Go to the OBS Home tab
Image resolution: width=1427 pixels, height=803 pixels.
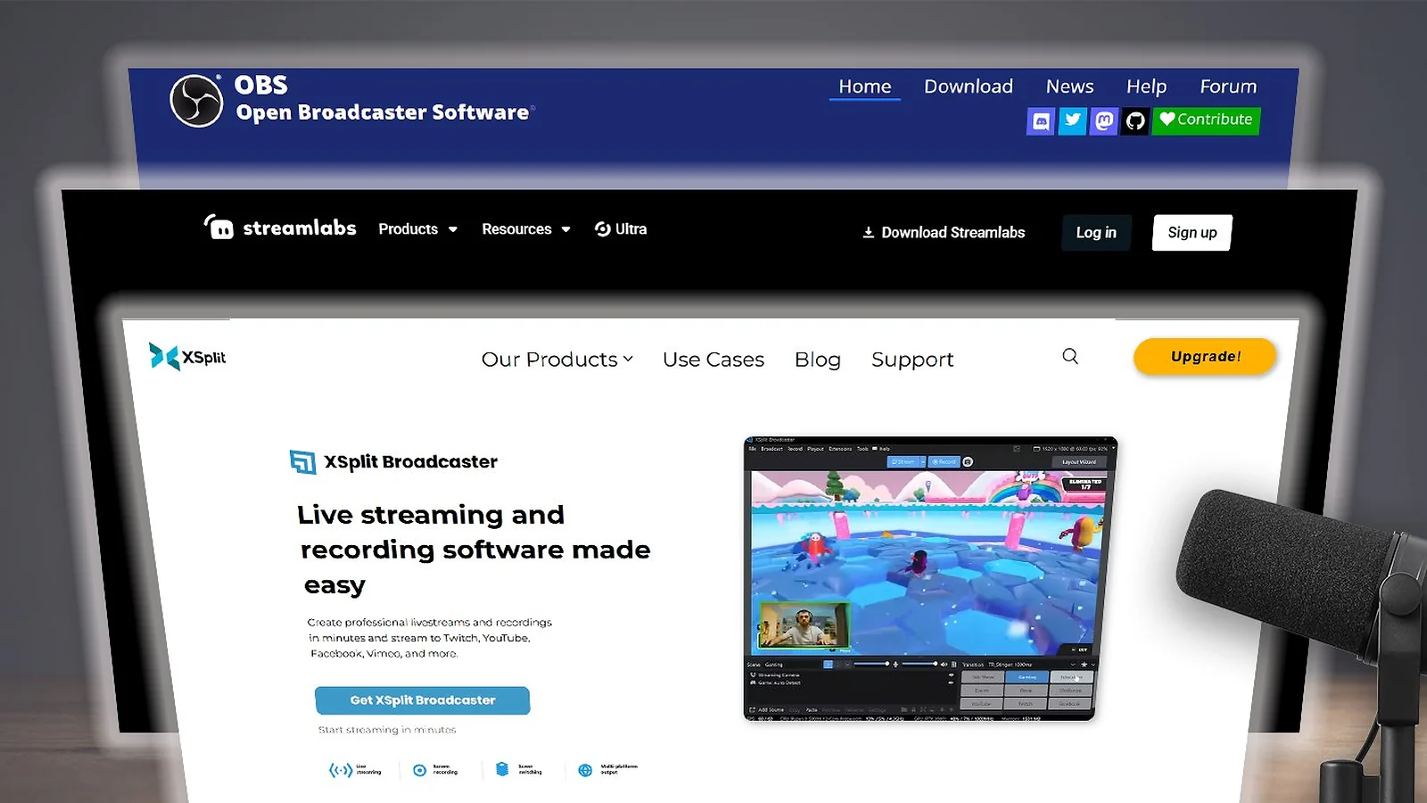click(x=865, y=87)
